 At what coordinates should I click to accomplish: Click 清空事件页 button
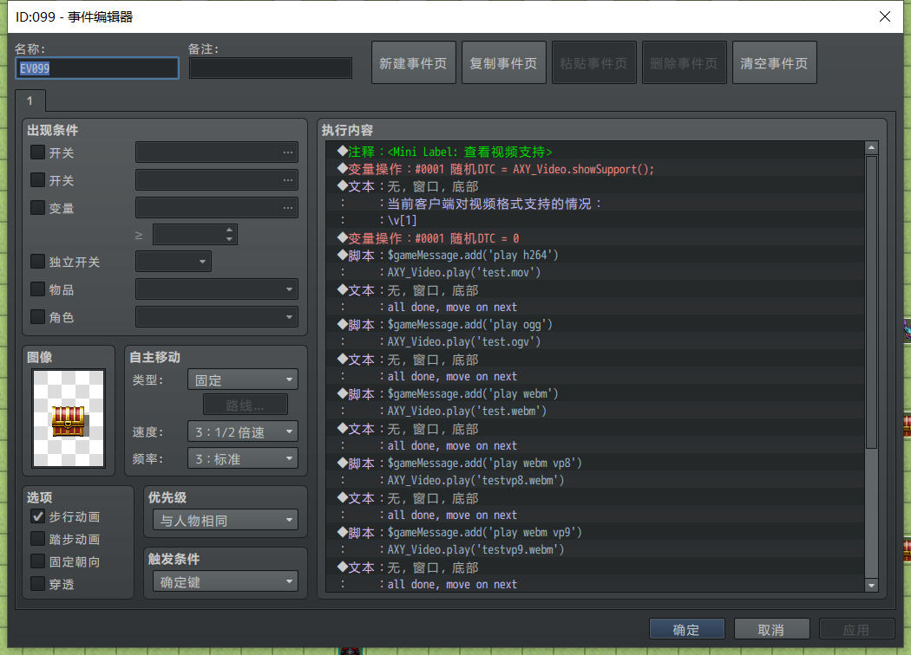pyautogui.click(x=775, y=62)
